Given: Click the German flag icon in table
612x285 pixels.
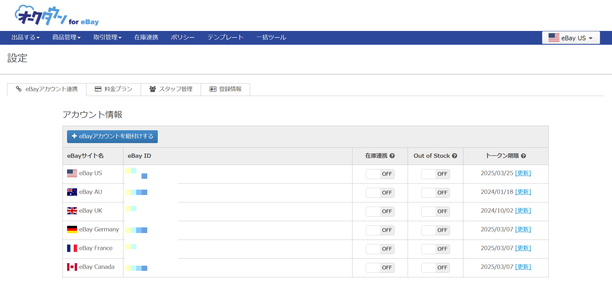Looking at the screenshot, I should 72,229.
